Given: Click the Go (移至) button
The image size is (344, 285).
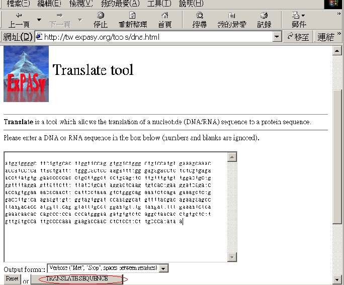Looking at the screenshot, I should [298, 37].
